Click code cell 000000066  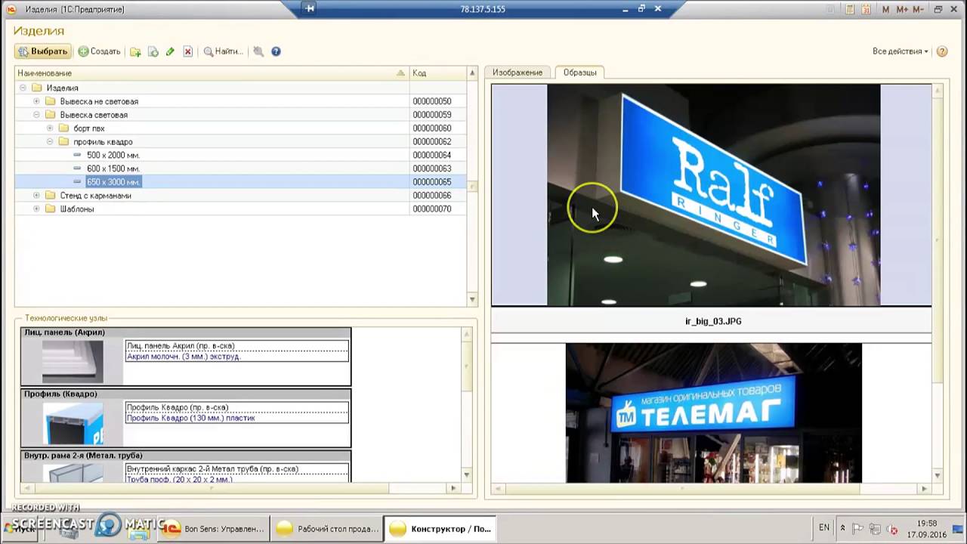tap(437, 196)
